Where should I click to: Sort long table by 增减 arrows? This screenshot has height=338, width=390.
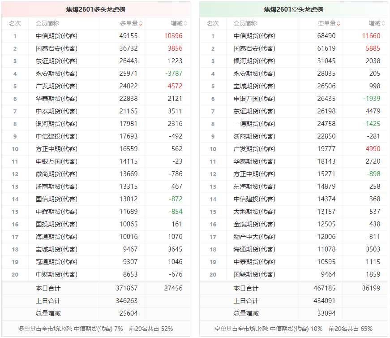(185, 24)
